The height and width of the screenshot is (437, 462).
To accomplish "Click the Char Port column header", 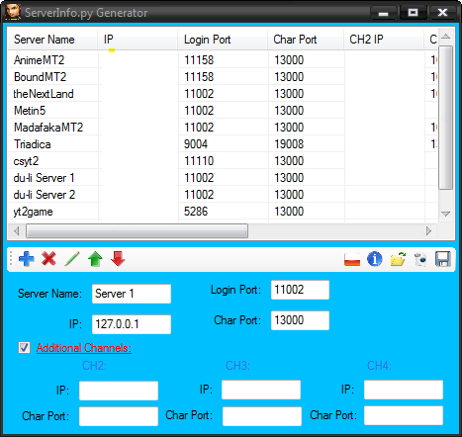I will (306, 40).
